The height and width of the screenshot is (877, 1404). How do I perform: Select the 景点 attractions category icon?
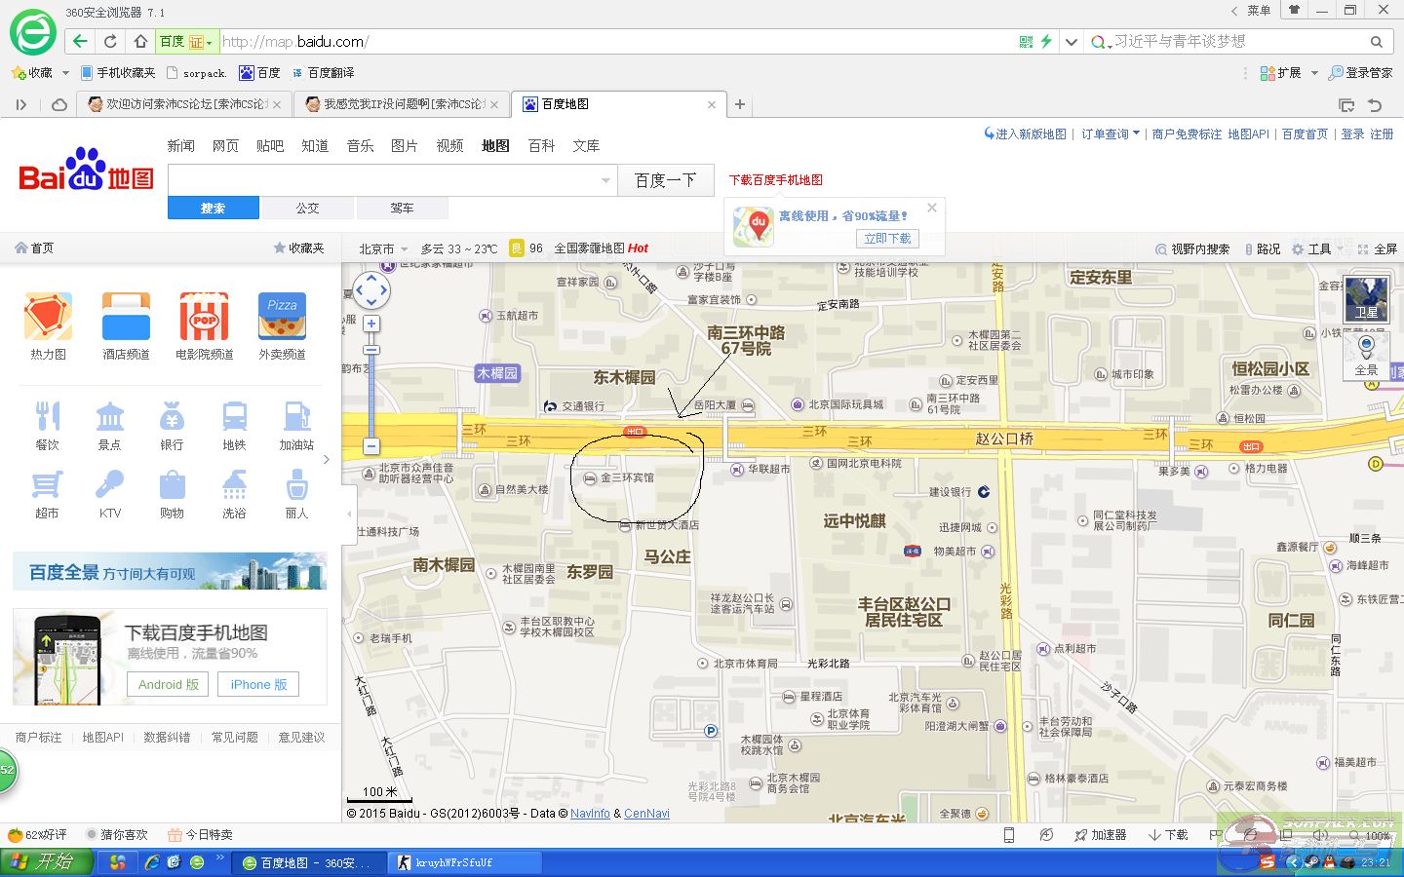coord(109,416)
